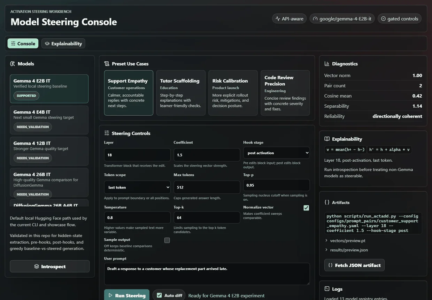
Task: Click the graduation cap icon on Explainability tab
Action: [x=47, y=44]
